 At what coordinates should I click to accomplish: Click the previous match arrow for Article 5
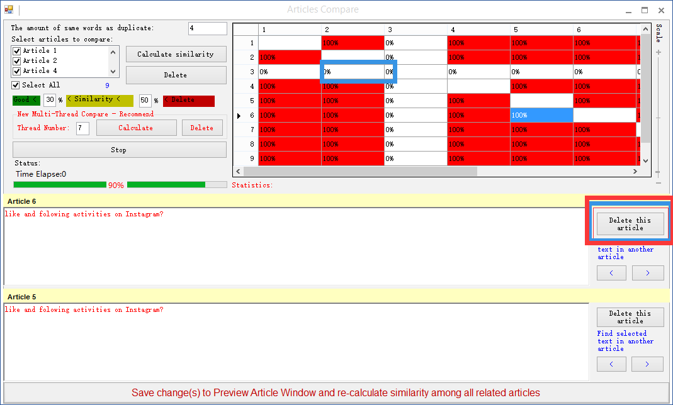611,364
